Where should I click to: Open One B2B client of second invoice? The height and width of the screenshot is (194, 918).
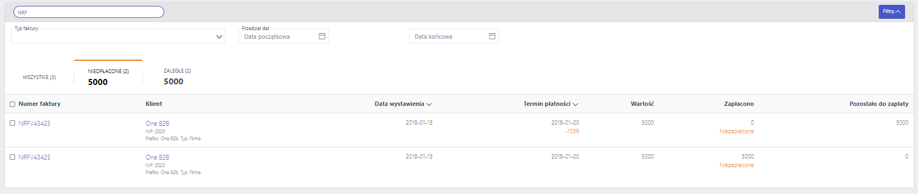pos(157,157)
